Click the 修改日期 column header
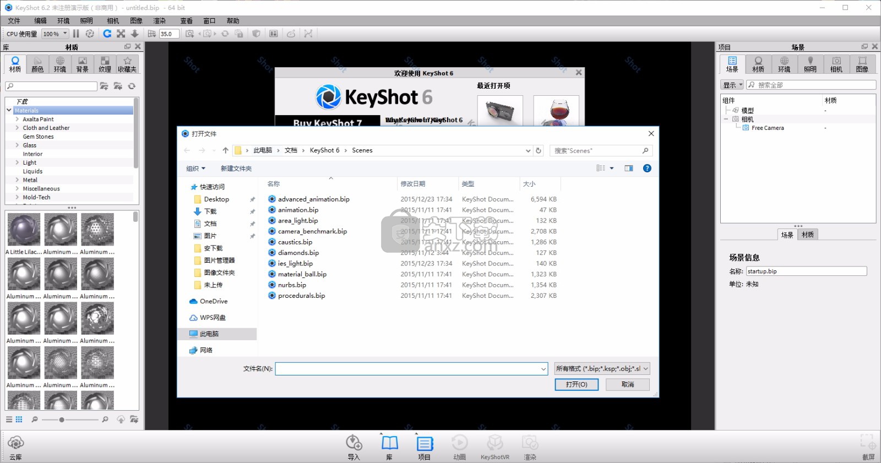Image resolution: width=881 pixels, height=463 pixels. click(428, 184)
